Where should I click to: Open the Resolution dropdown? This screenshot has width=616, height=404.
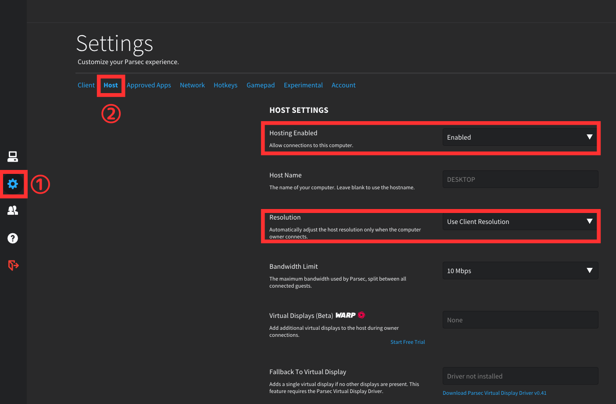pos(520,221)
